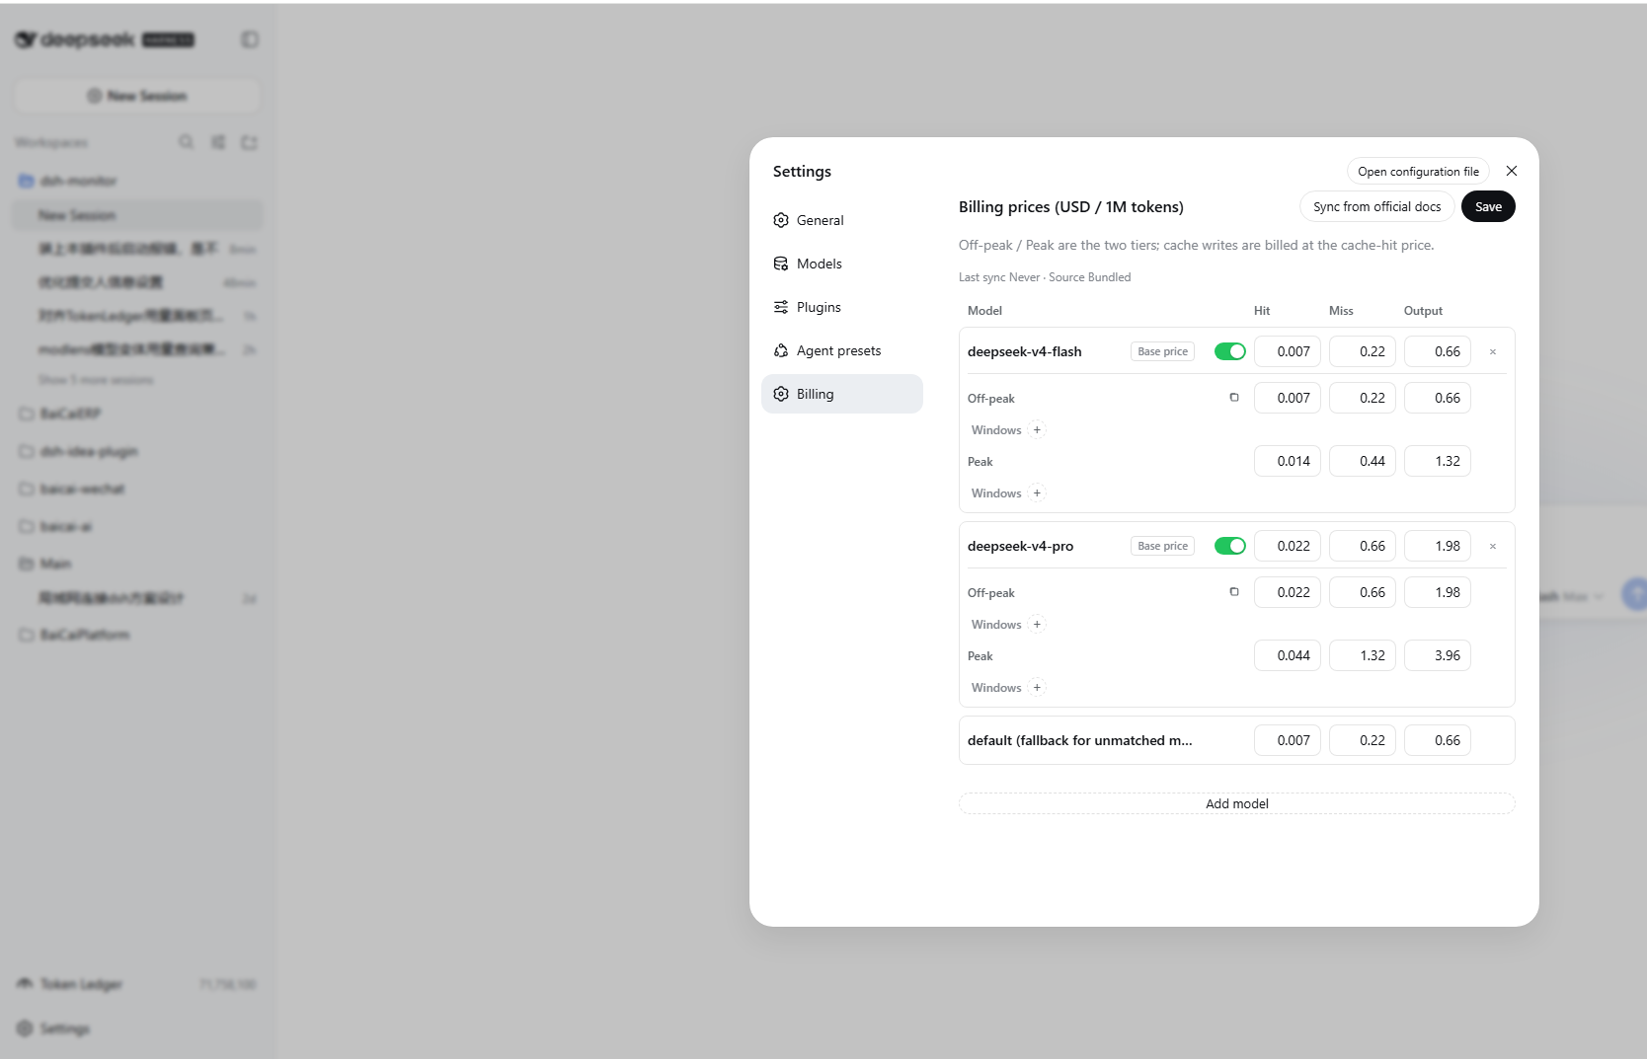Image resolution: width=1647 pixels, height=1059 pixels.
Task: Edit deepseek-v4-flash base Output price 0.66
Action: pyautogui.click(x=1438, y=351)
